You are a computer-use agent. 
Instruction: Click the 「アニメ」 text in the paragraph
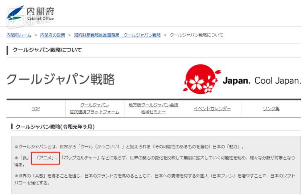(46, 158)
